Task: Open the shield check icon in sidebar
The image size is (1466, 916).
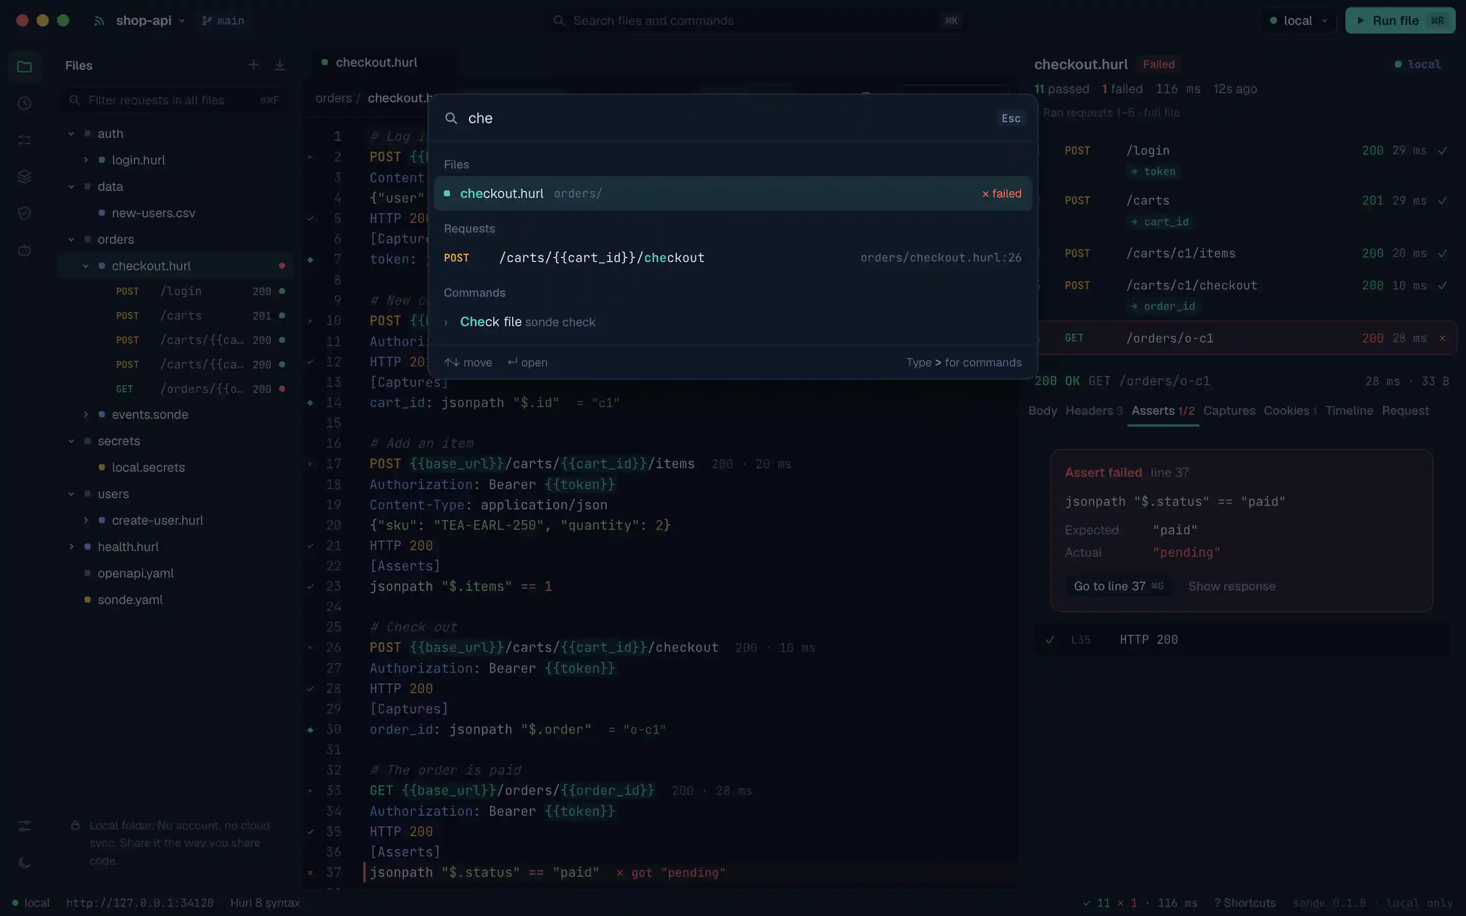Action: point(24,213)
